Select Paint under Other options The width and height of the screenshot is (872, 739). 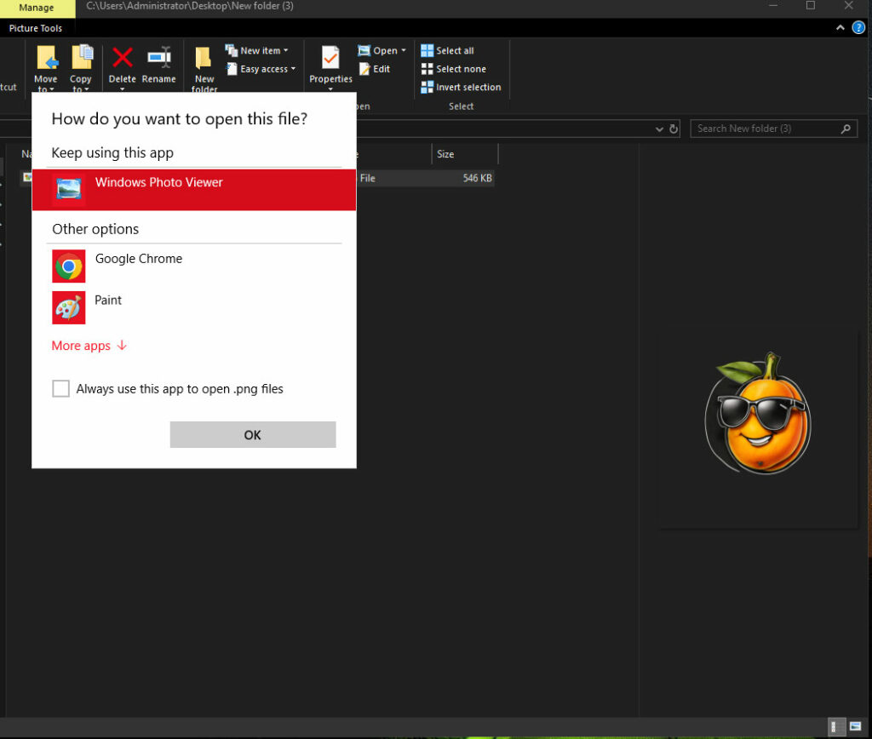click(x=108, y=300)
